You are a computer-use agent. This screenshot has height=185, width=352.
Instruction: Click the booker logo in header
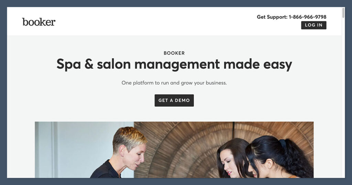click(x=38, y=22)
